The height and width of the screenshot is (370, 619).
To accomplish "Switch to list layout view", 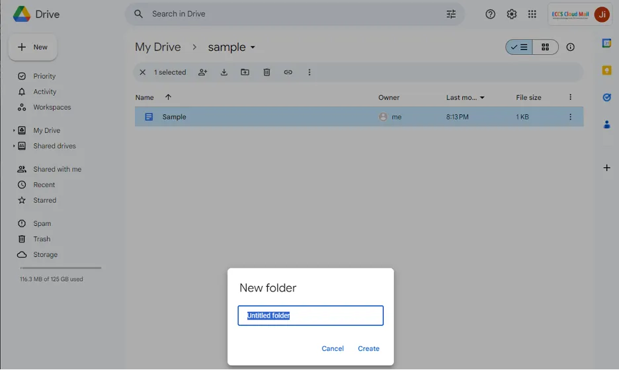I will (x=520, y=47).
